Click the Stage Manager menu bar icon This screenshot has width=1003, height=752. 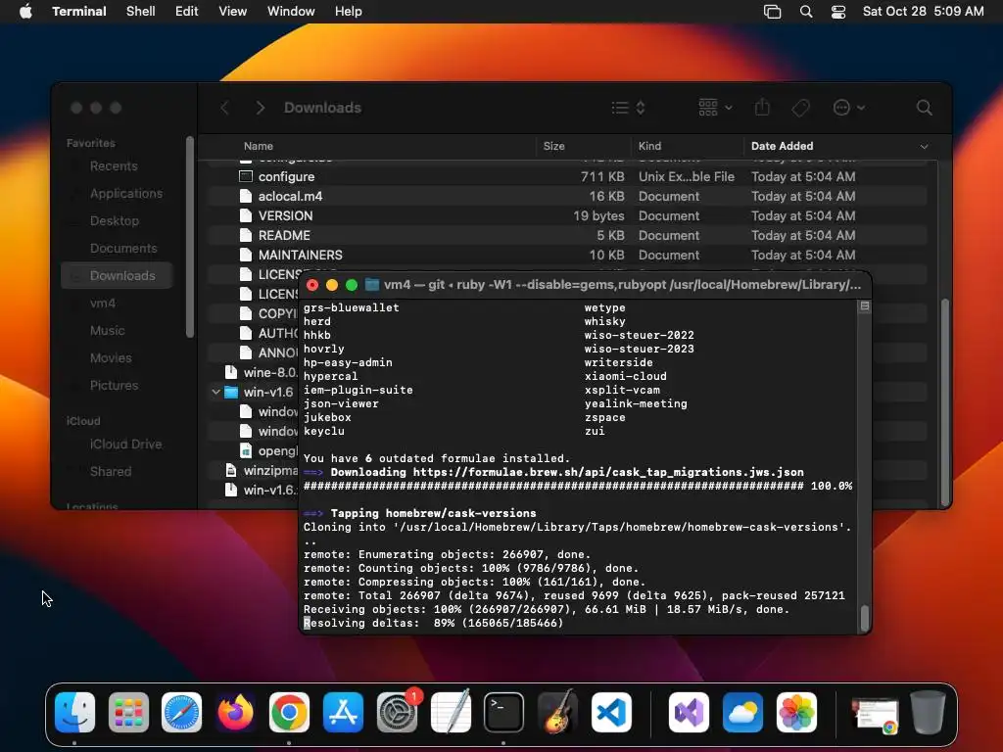click(x=772, y=12)
